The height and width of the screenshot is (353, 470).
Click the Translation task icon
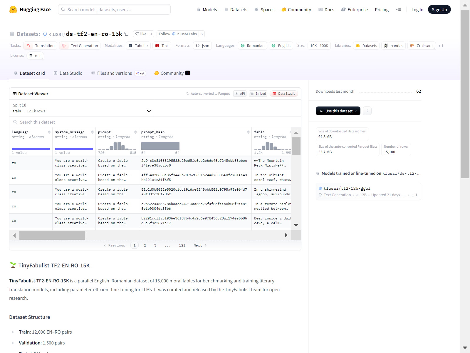click(28, 46)
